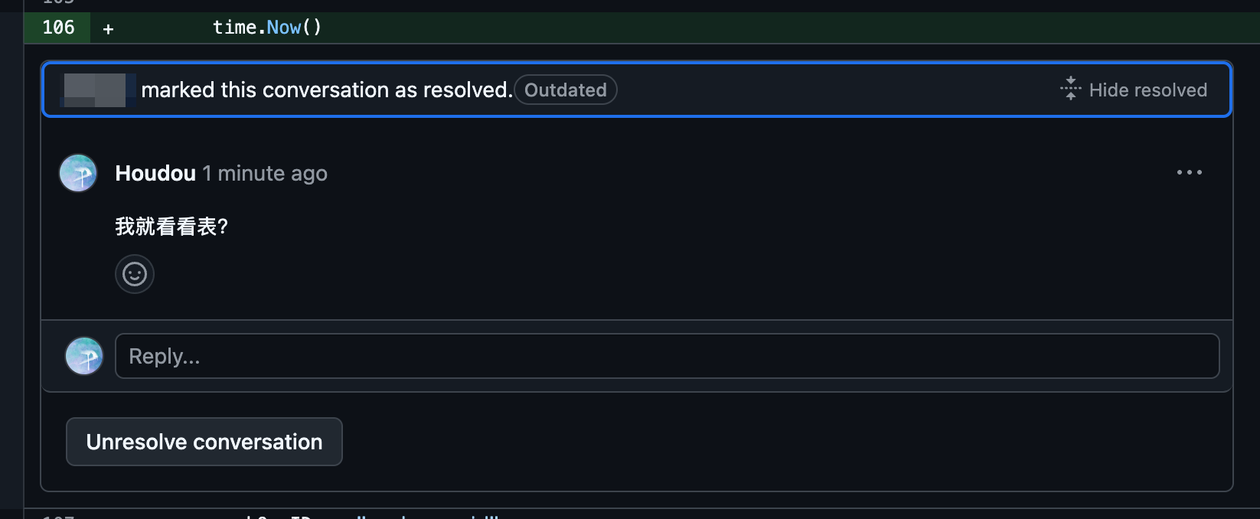Select diff line number 106
This screenshot has height=519, width=1260.
(58, 28)
